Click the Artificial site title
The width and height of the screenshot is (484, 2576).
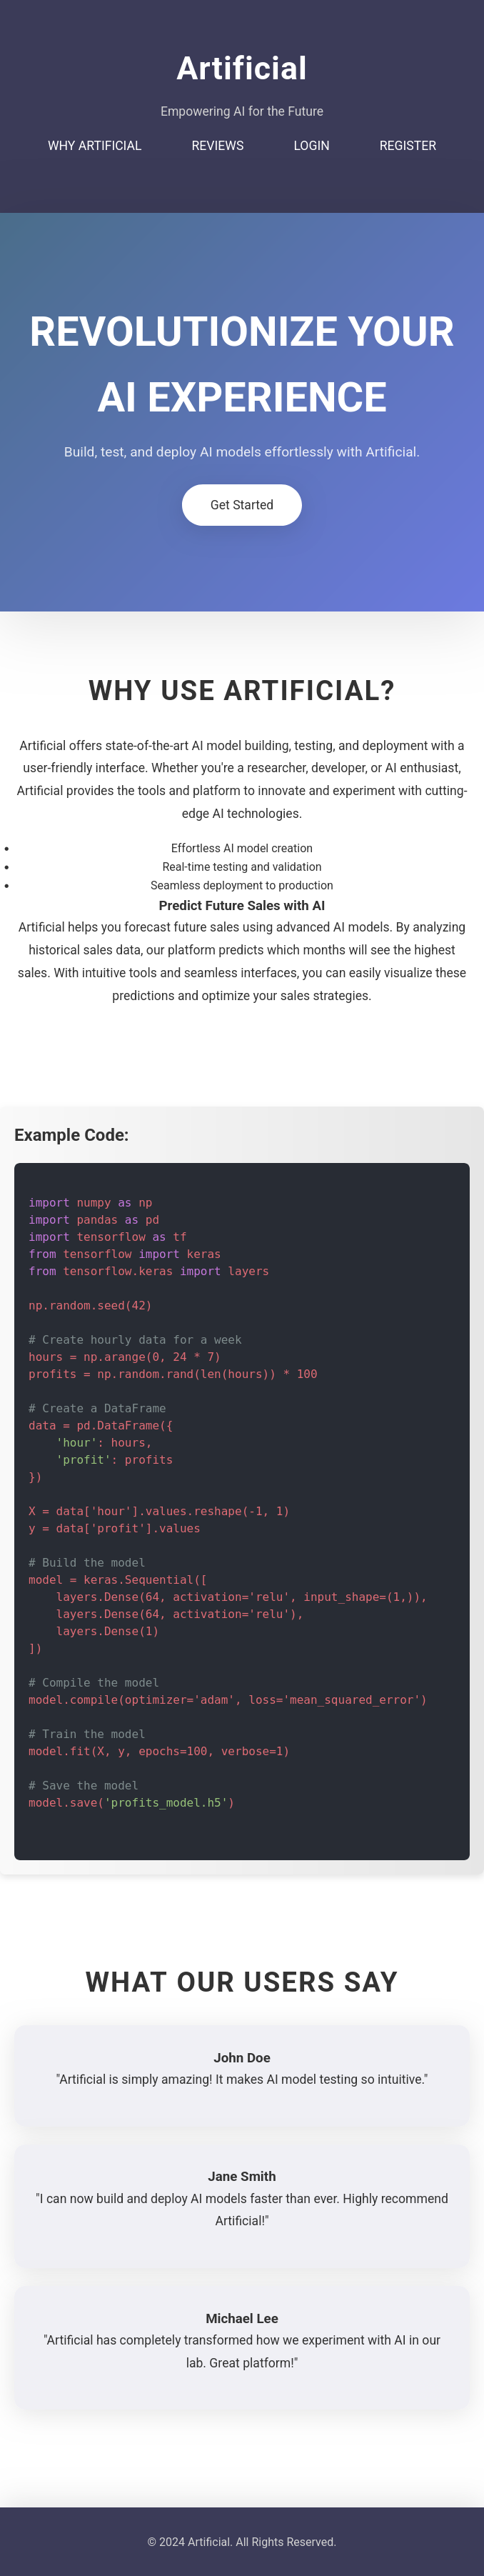pos(242,68)
